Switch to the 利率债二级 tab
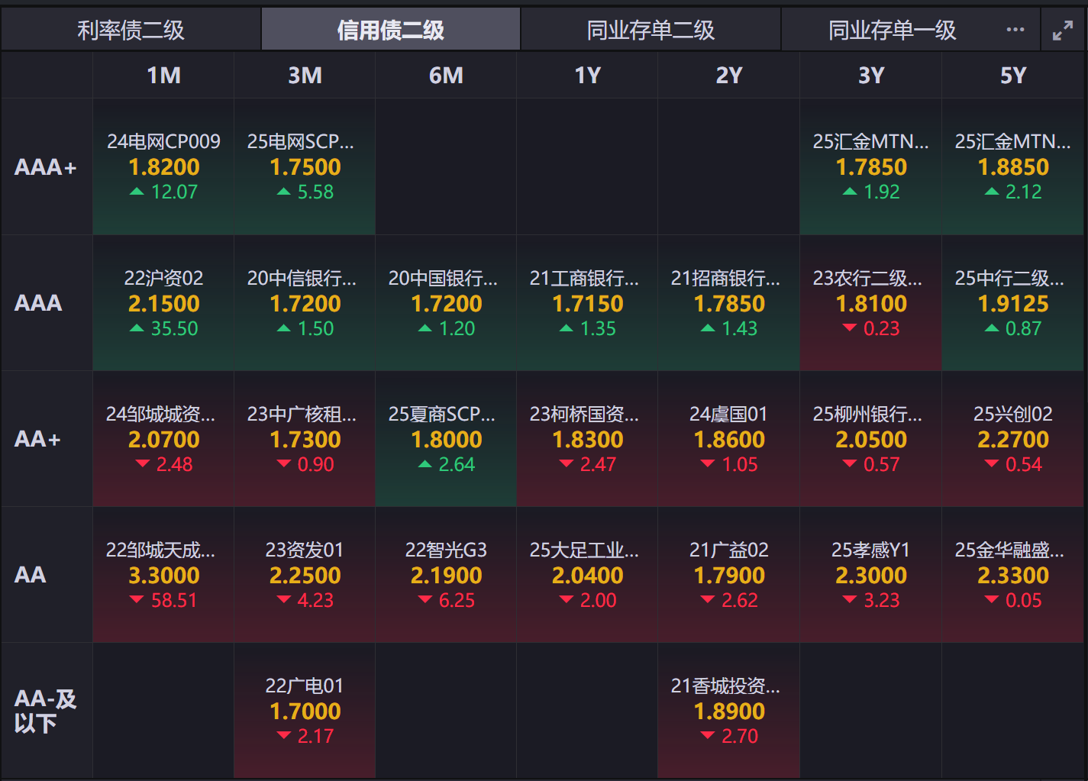The height and width of the screenshot is (781, 1088). pos(131,30)
